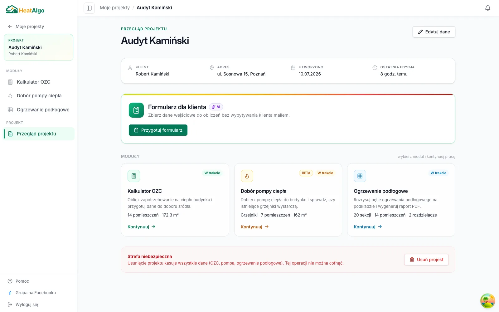Click the BETA badge on pump card
Image resolution: width=499 pixels, height=312 pixels.
coord(306,173)
